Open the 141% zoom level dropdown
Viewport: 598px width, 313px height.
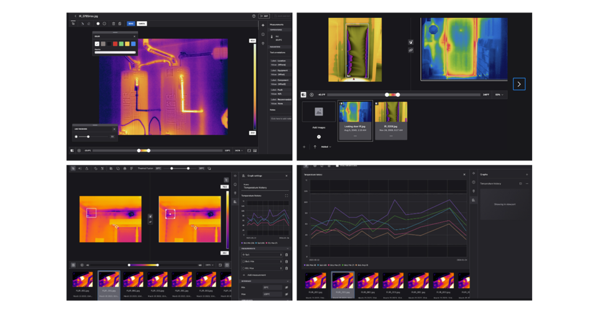coord(238,150)
